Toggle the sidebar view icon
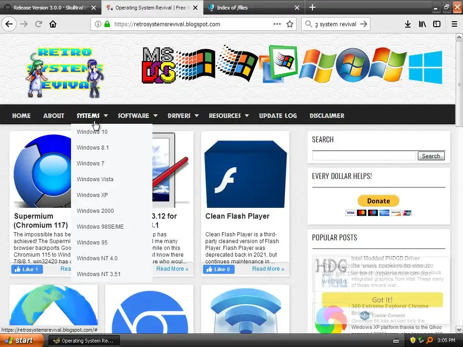The height and width of the screenshot is (347, 463). (x=437, y=24)
